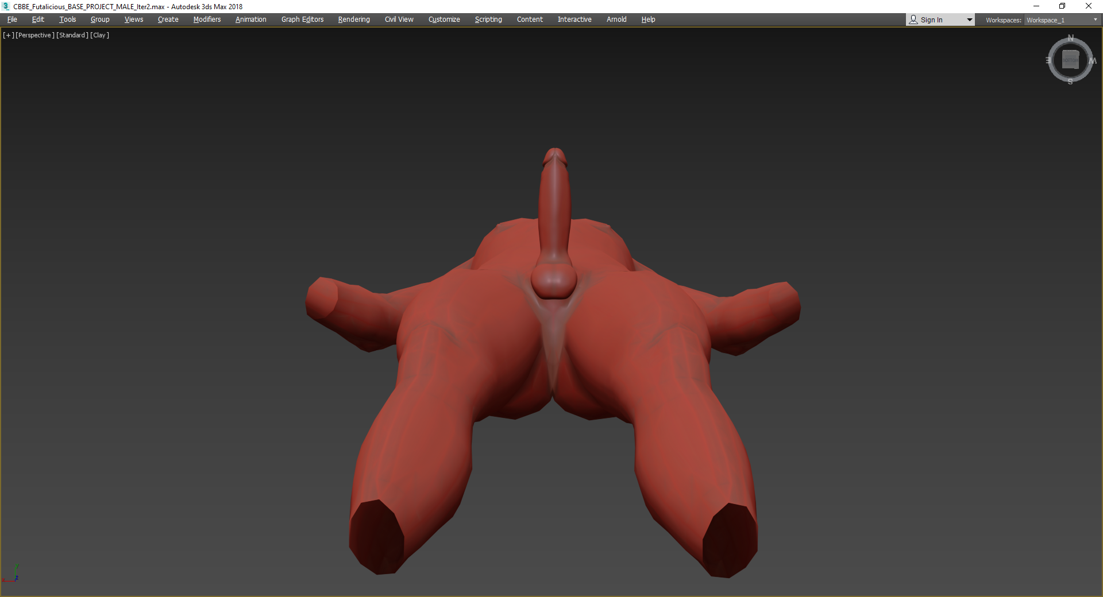Viewport: 1103px width, 597px height.
Task: Click the S compass point on ViewCube
Action: point(1070,82)
